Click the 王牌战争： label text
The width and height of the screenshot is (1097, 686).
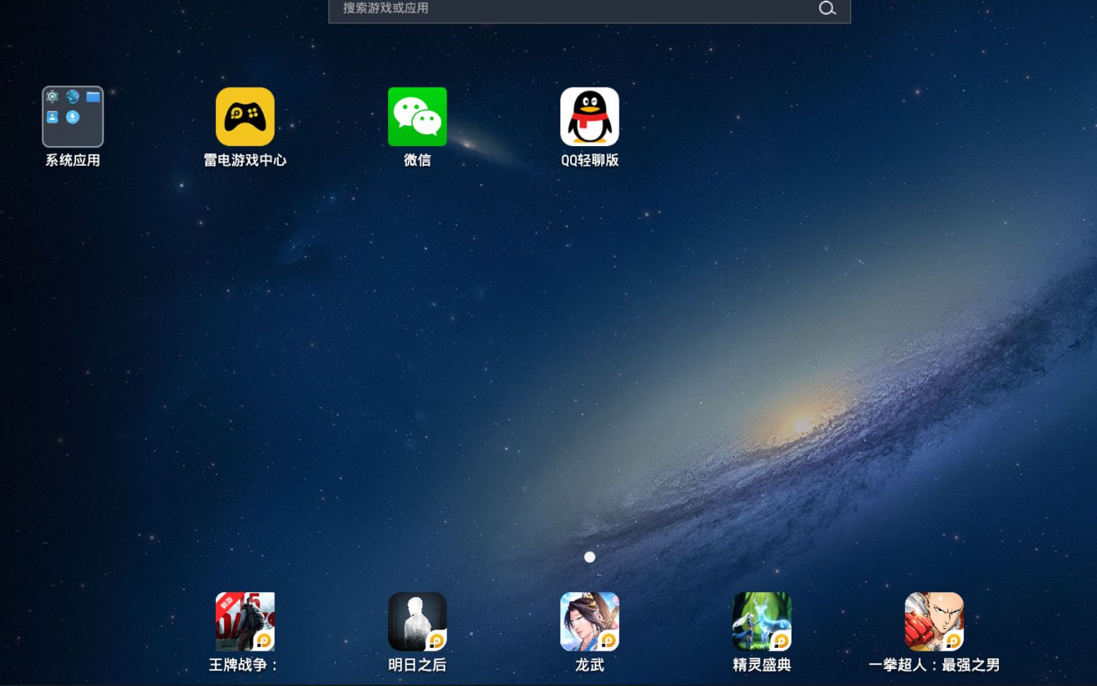244,665
